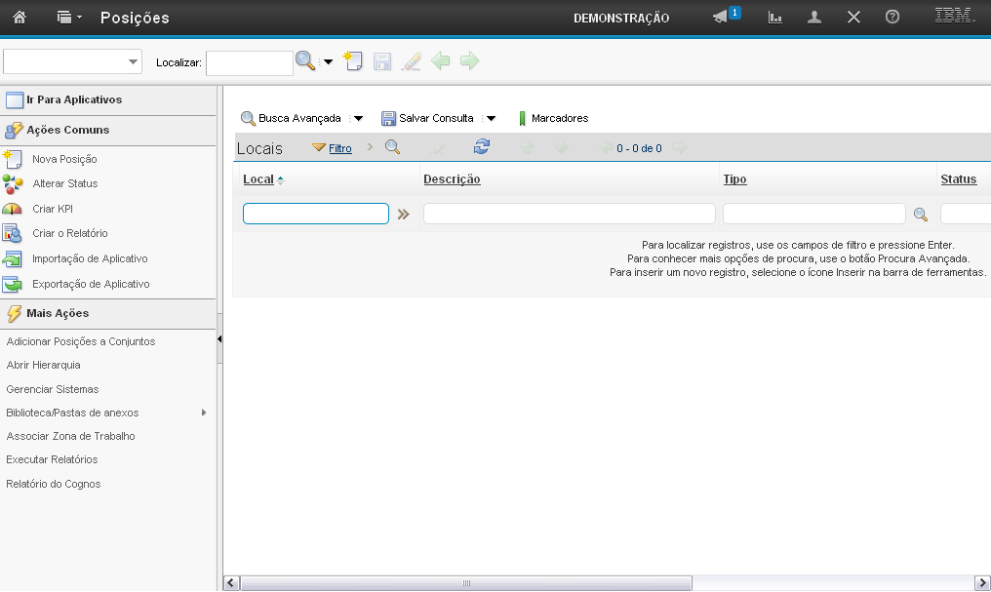Open the bulletin board megaphone notifications
Image resolution: width=991 pixels, height=592 pixels.
pos(721,18)
